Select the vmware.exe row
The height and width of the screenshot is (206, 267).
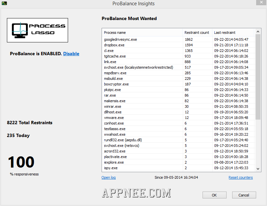coord(178,118)
